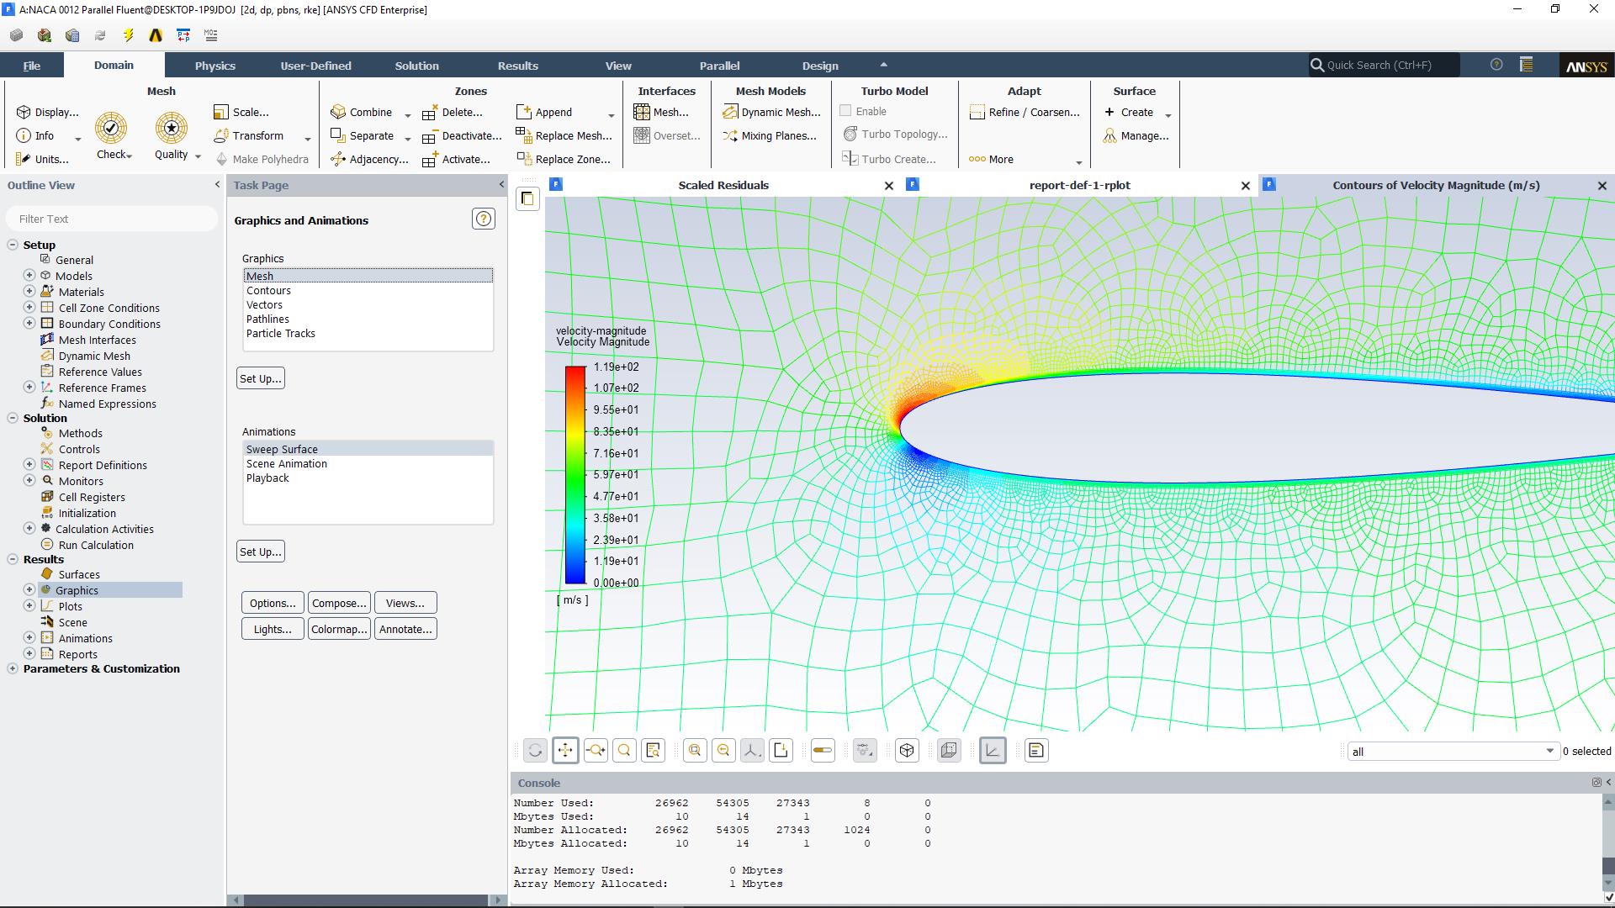Click the Options... button

click(273, 603)
